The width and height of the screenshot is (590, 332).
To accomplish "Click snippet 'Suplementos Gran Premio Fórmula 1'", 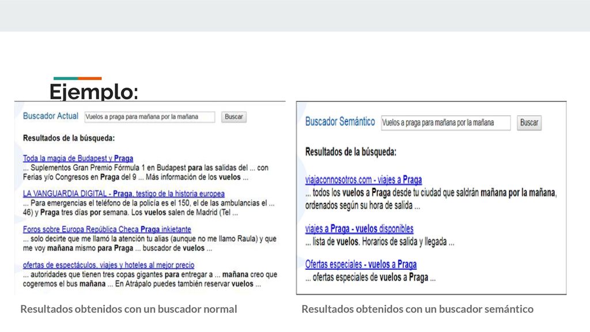I will pos(146,172).
